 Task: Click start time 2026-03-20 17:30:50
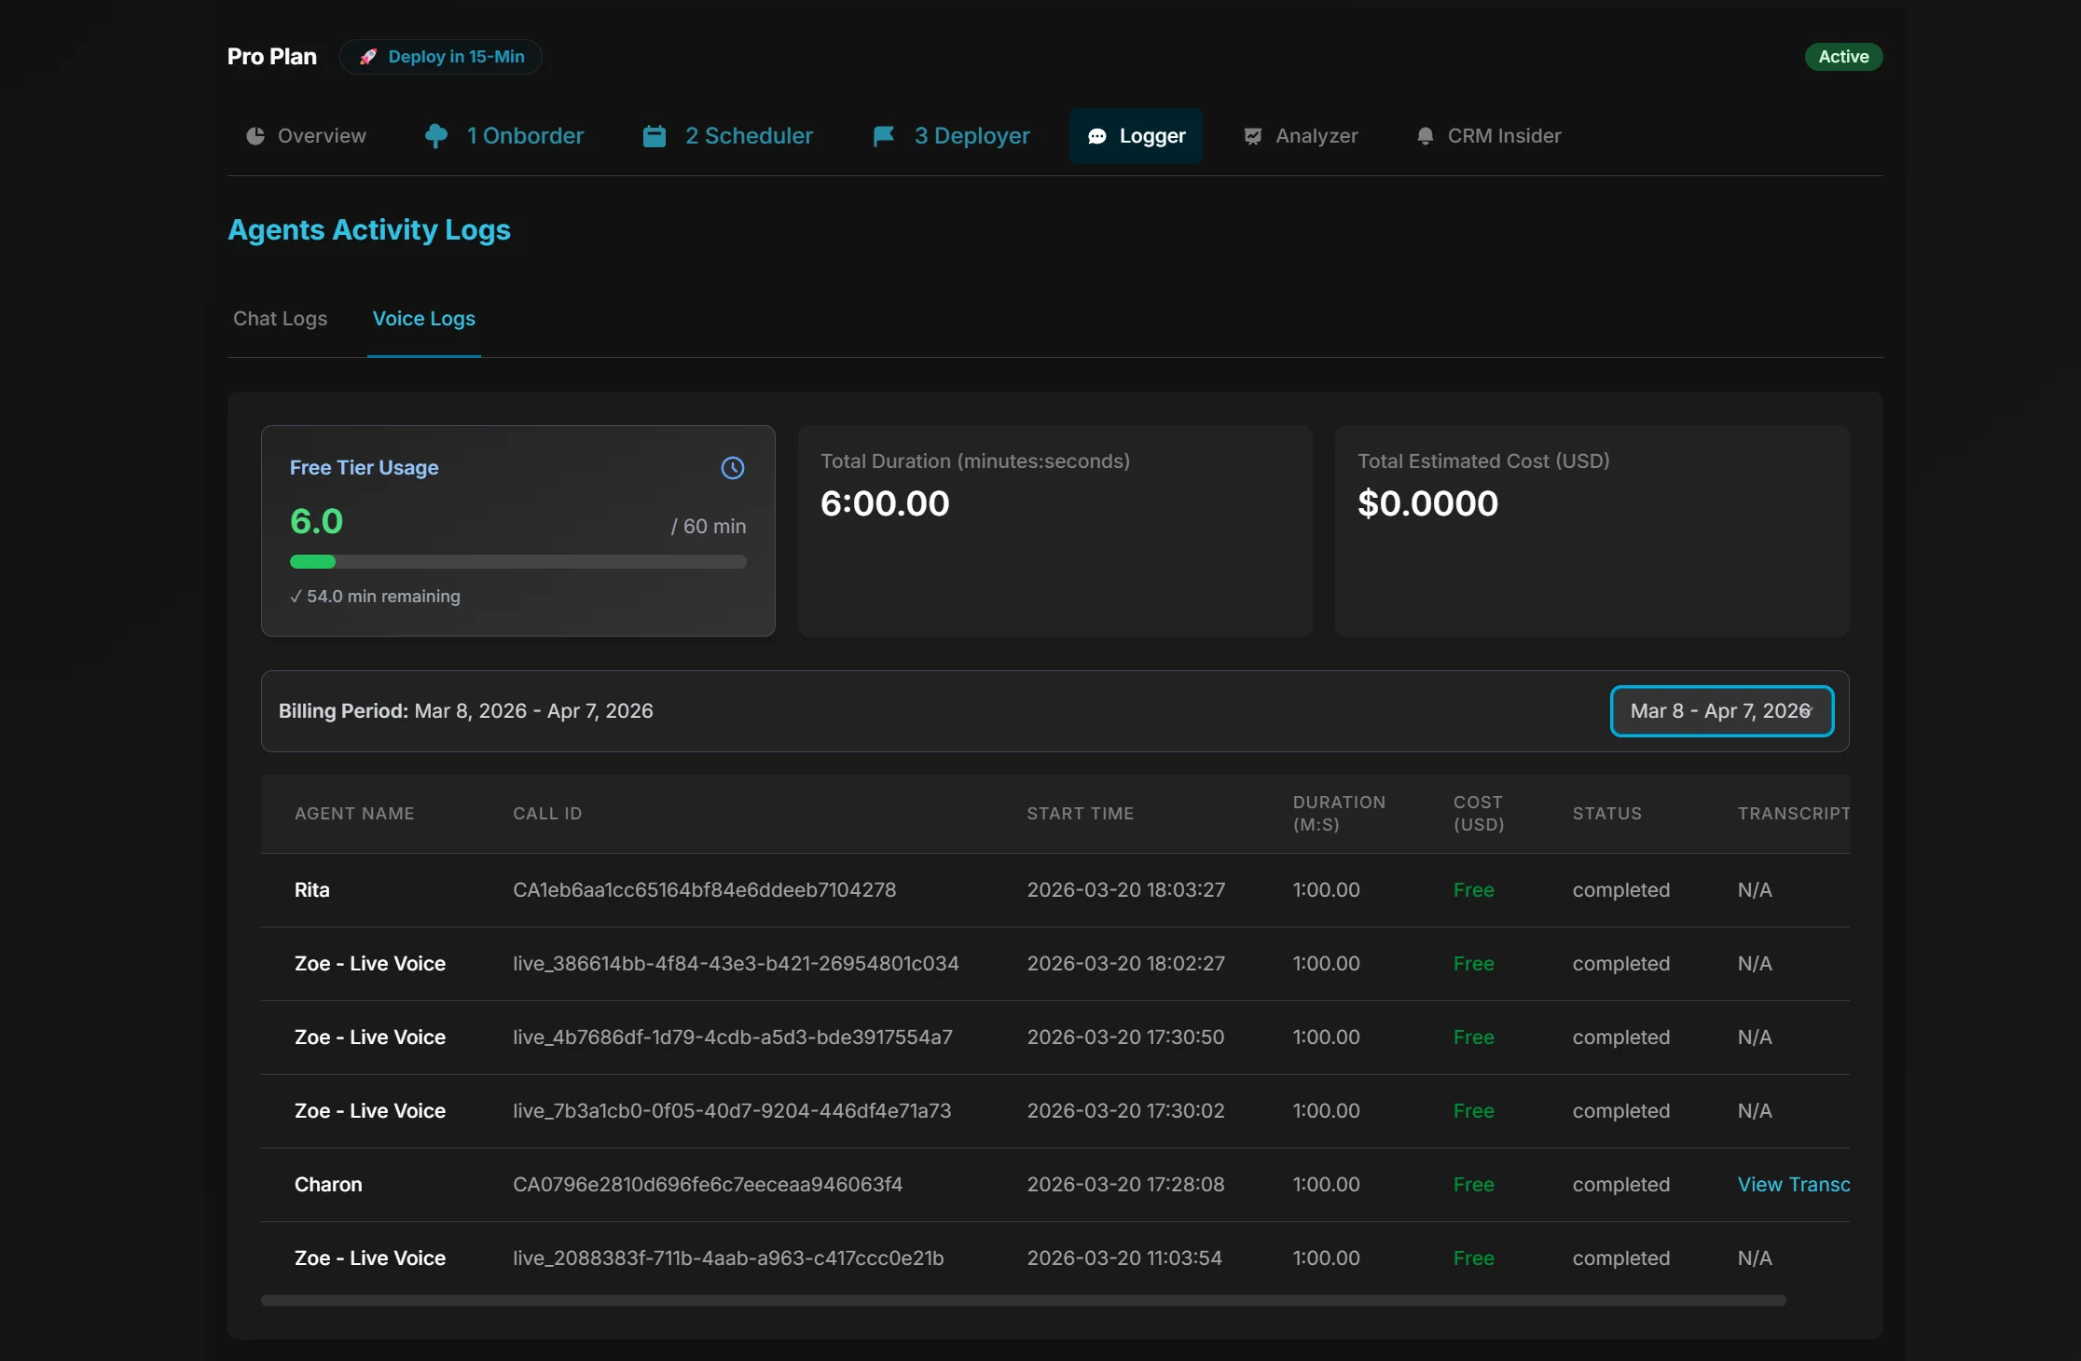coord(1125,1038)
